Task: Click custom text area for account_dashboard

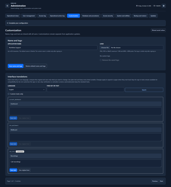Action: coord(85,111)
